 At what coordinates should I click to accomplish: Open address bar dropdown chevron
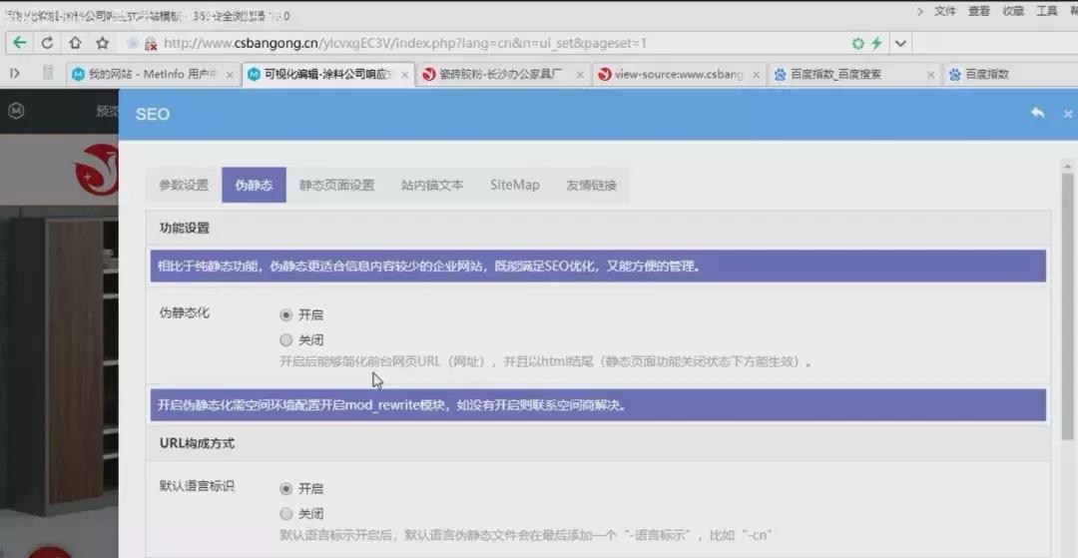tap(900, 43)
